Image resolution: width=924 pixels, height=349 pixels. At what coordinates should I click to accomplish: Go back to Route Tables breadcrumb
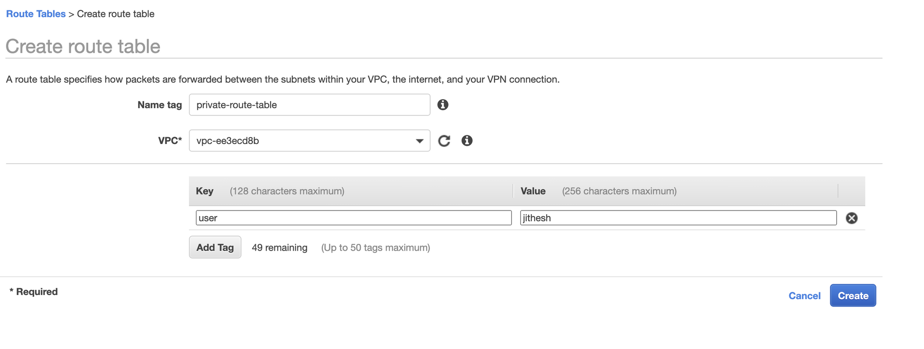coord(36,14)
